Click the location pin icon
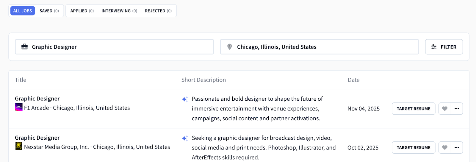 tap(230, 47)
